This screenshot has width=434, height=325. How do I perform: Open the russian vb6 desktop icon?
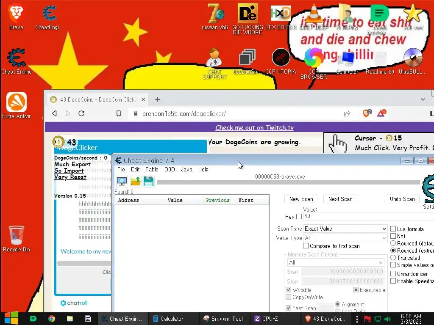tap(215, 17)
